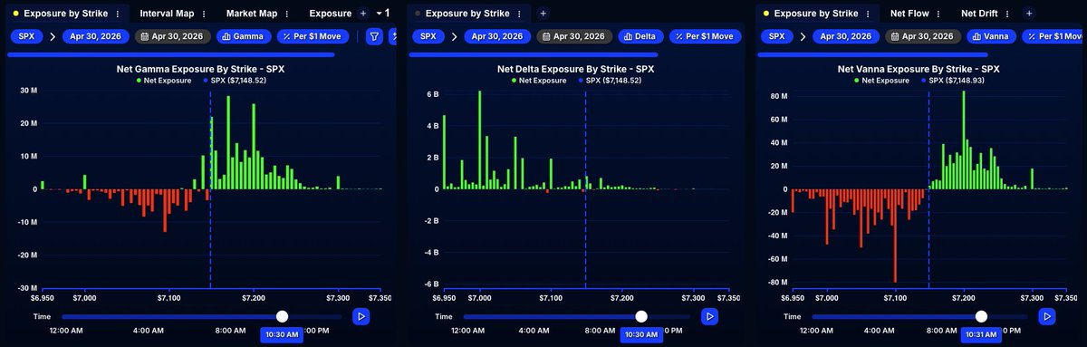Open blue Apr 30, 2026 expiration selector in Delta panel
1087x347 pixels.
click(497, 36)
